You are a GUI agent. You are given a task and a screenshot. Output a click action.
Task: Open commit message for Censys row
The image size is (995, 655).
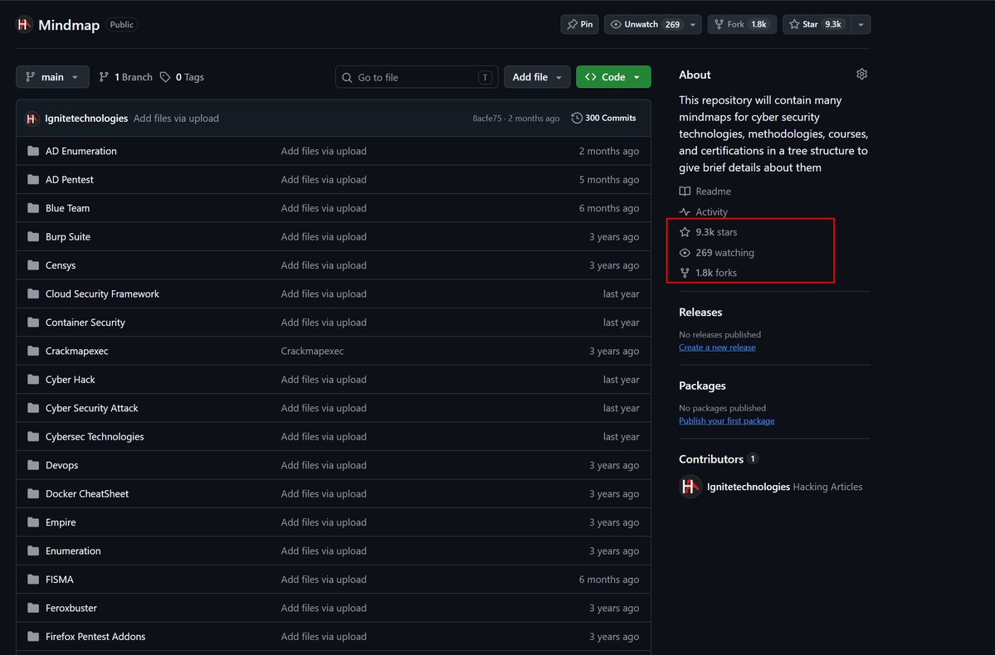point(324,265)
